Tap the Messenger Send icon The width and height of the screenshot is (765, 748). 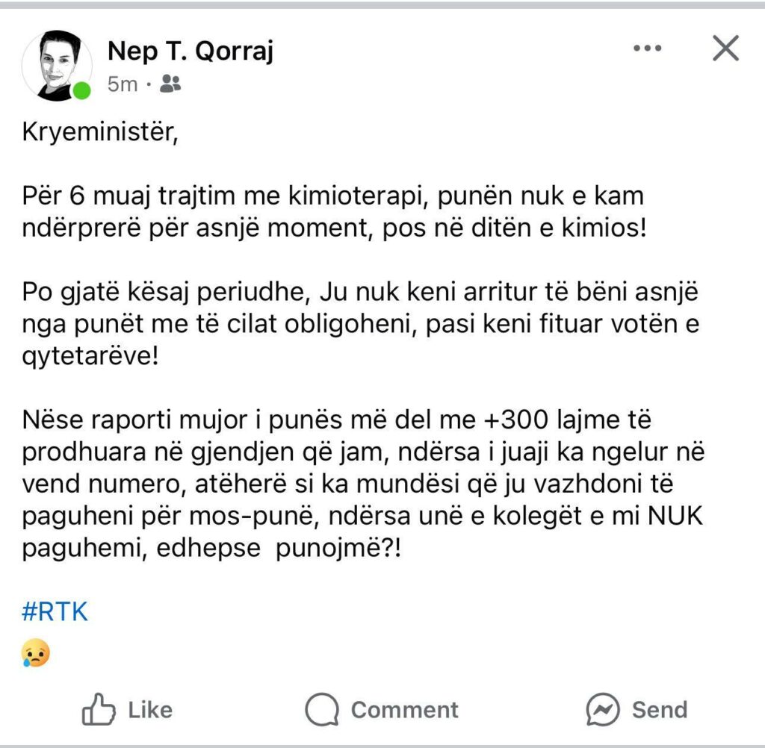tap(601, 709)
